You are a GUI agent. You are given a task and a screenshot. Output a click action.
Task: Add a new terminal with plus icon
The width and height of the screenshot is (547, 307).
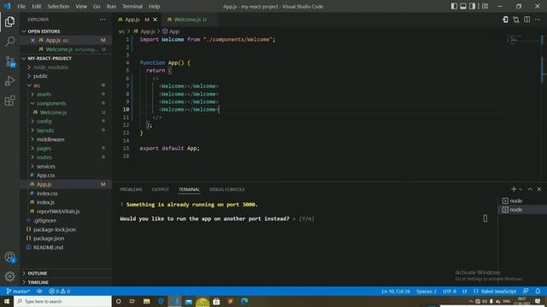coord(514,189)
